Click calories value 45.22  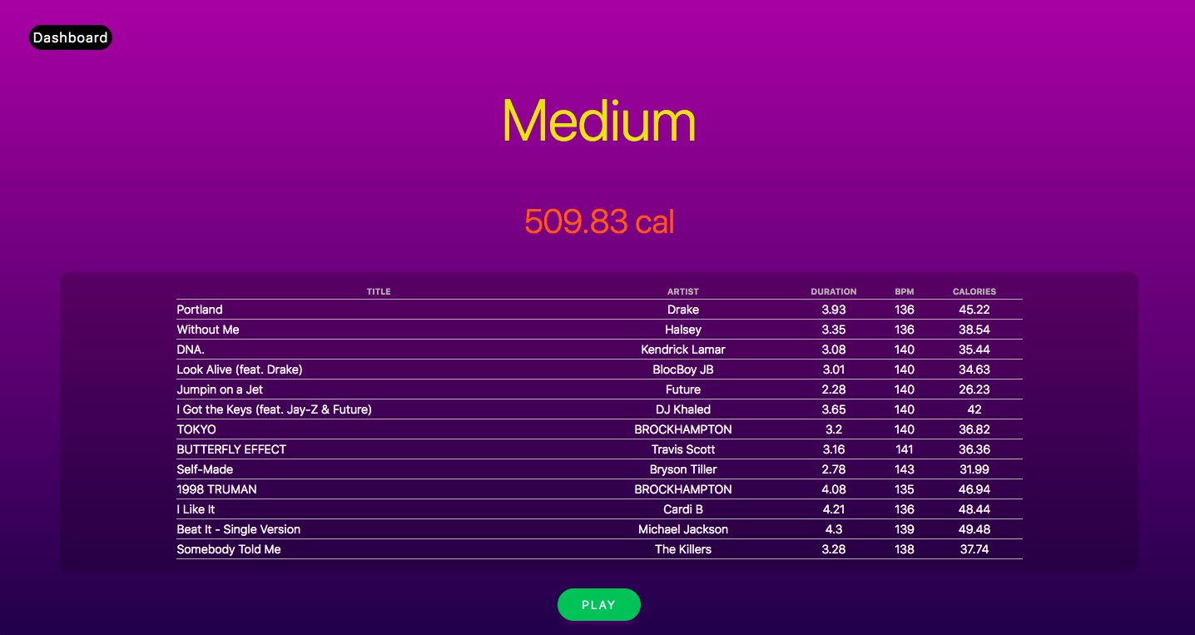pyautogui.click(x=974, y=310)
